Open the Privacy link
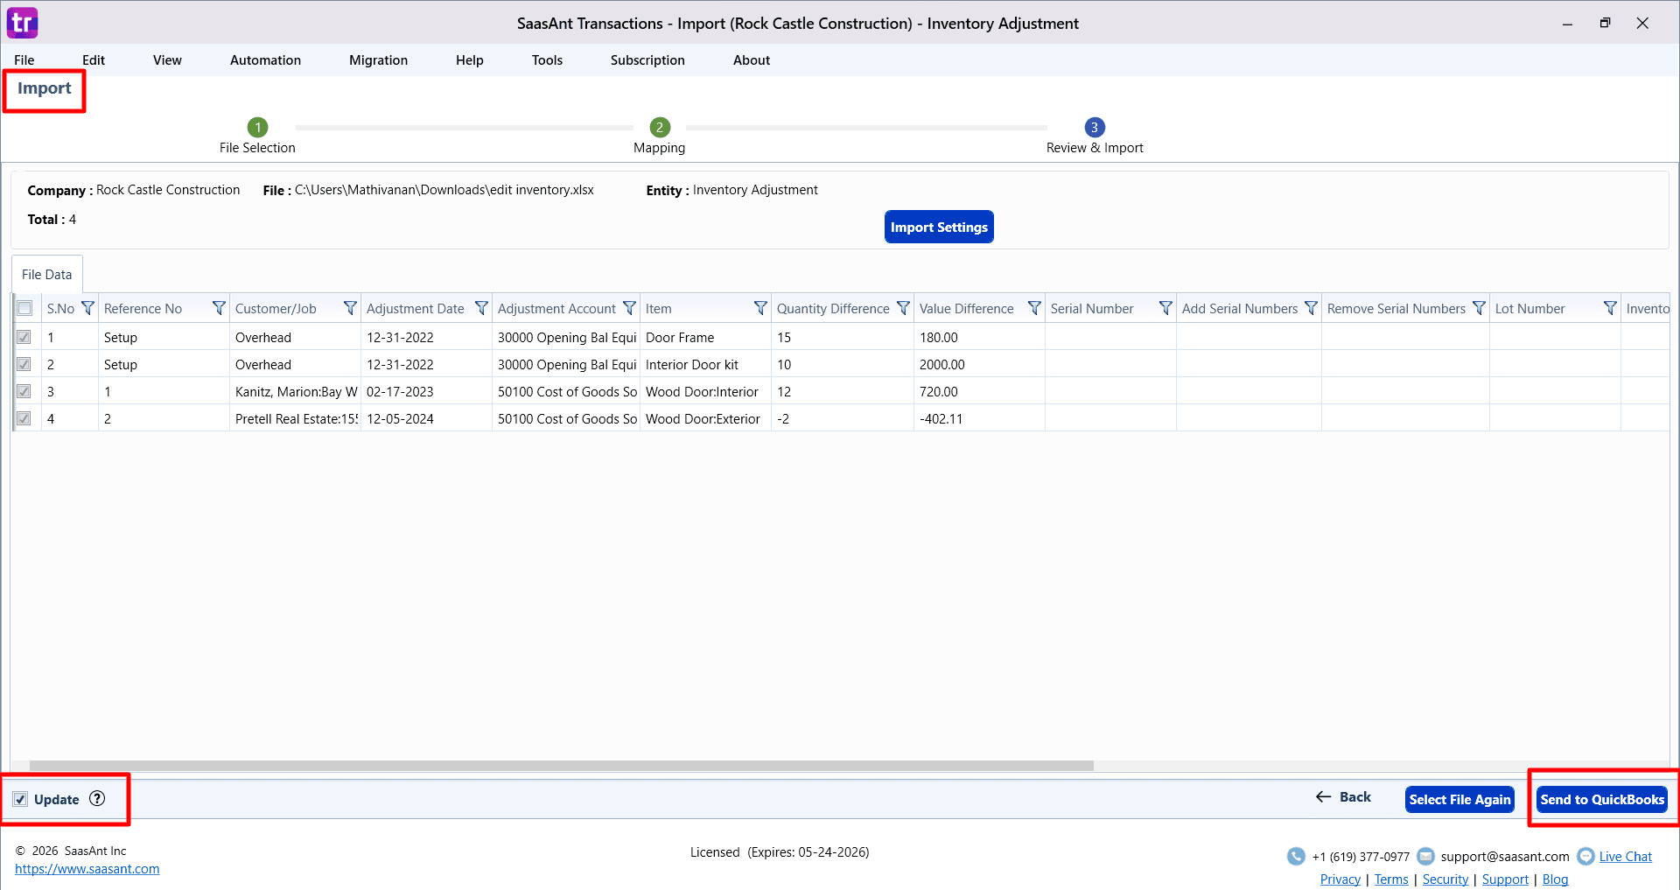The image size is (1680, 890). coord(1340,879)
